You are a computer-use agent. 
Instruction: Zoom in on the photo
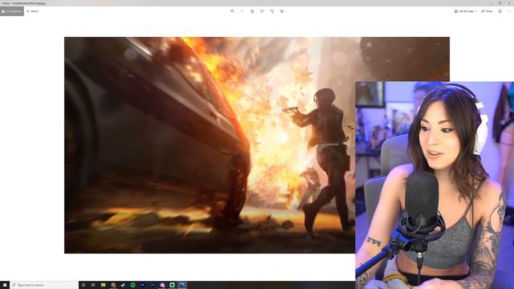pos(232,11)
